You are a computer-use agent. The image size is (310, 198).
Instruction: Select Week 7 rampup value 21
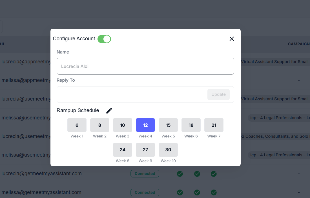tap(214, 125)
